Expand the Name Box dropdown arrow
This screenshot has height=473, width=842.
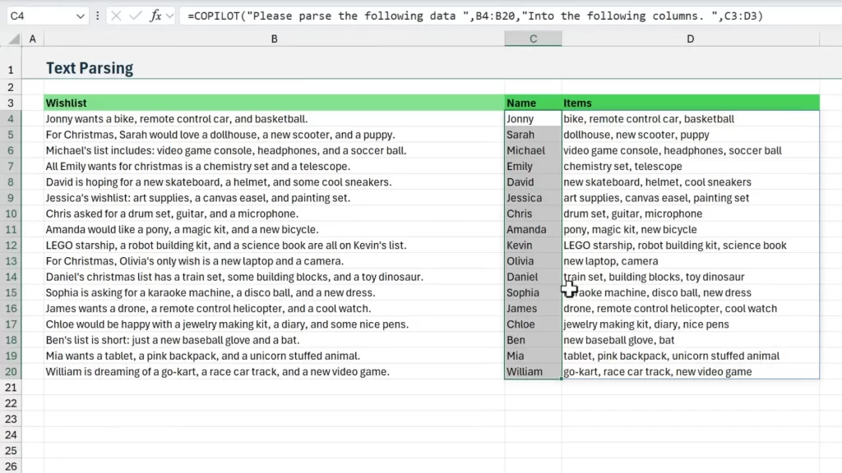(80, 16)
